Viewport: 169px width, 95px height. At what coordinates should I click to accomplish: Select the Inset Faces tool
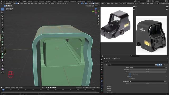coord(2,42)
